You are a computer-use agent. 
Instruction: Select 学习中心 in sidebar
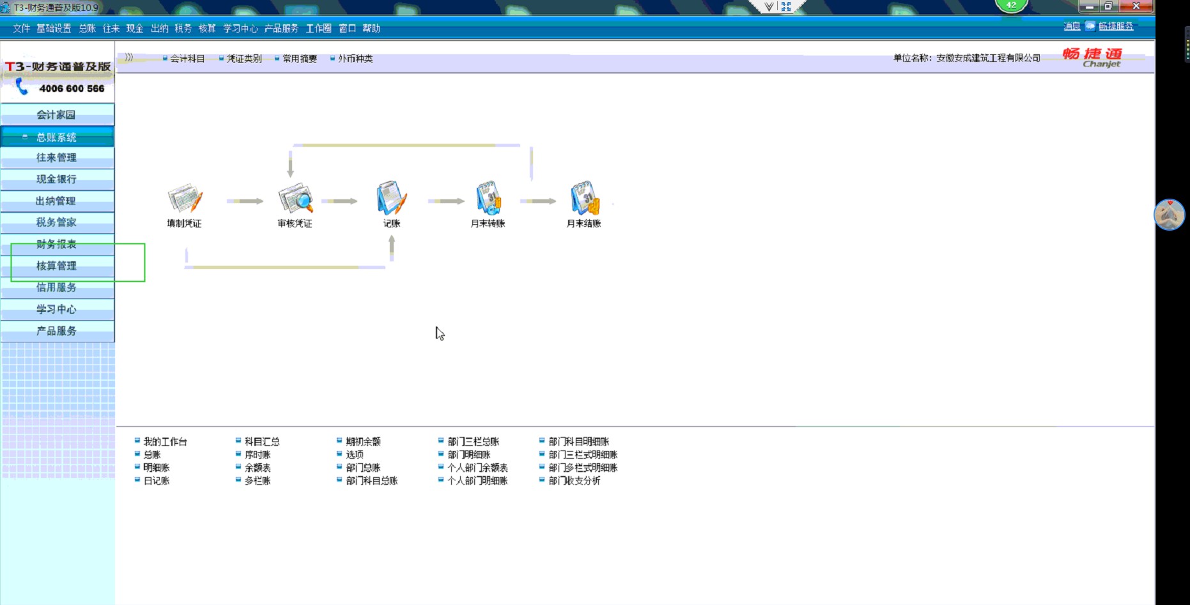pyautogui.click(x=57, y=309)
